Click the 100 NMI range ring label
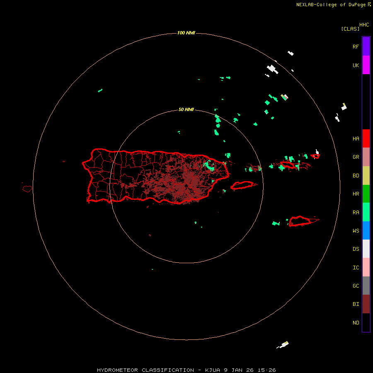373x373 pixels. coord(186,33)
